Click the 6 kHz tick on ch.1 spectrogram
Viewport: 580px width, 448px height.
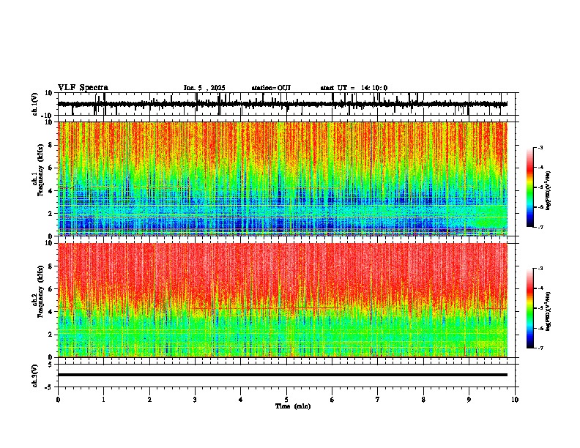coord(51,168)
